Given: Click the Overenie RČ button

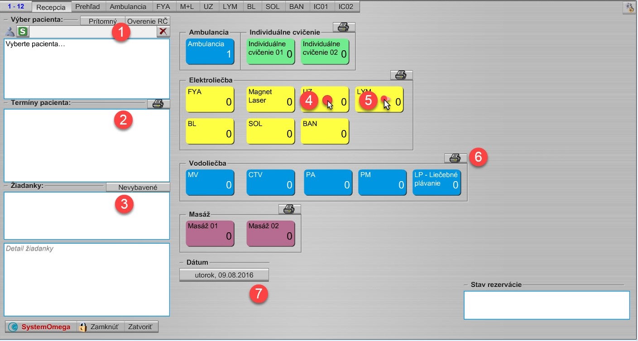Looking at the screenshot, I should coord(147,21).
